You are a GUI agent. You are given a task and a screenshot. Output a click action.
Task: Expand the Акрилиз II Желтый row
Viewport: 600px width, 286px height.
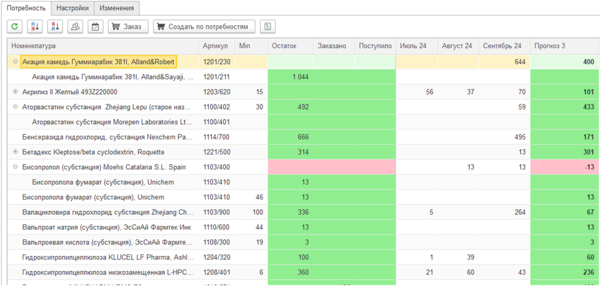tap(15, 92)
